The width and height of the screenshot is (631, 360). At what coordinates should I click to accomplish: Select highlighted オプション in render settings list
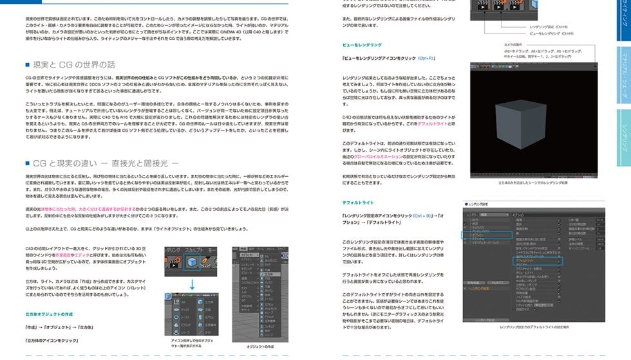coord(478,235)
